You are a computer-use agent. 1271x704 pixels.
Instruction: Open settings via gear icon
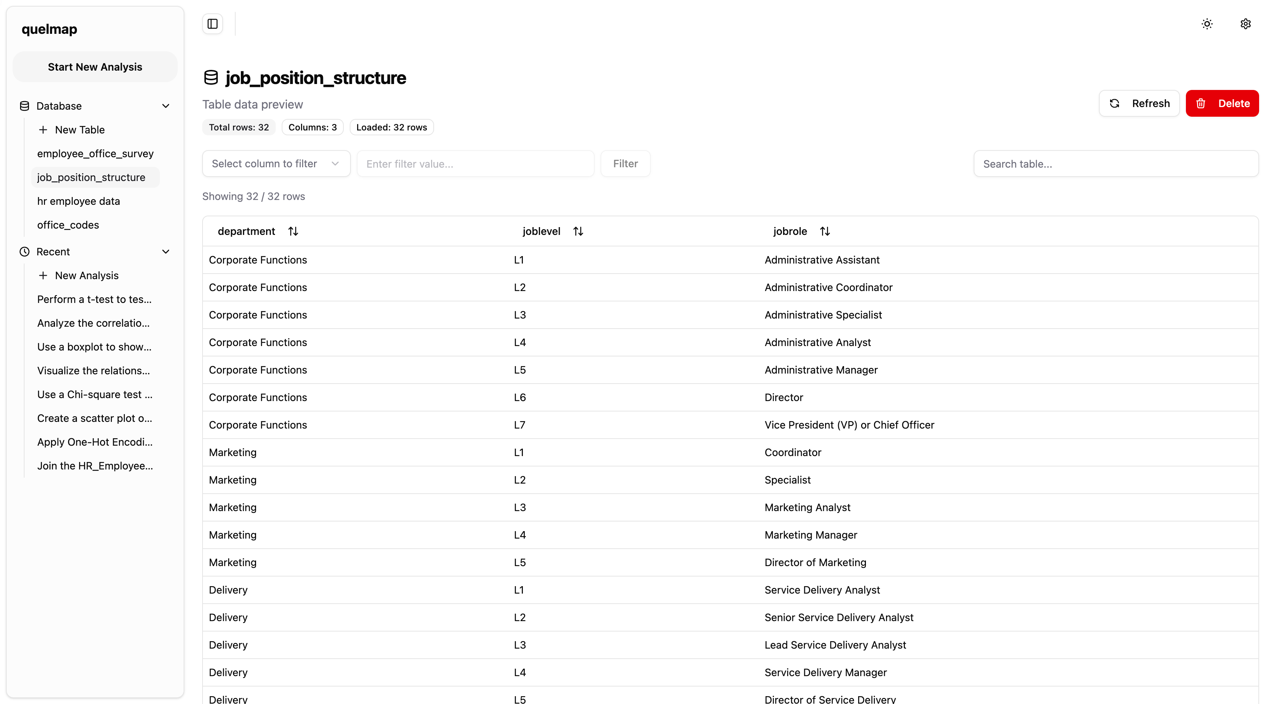point(1245,24)
